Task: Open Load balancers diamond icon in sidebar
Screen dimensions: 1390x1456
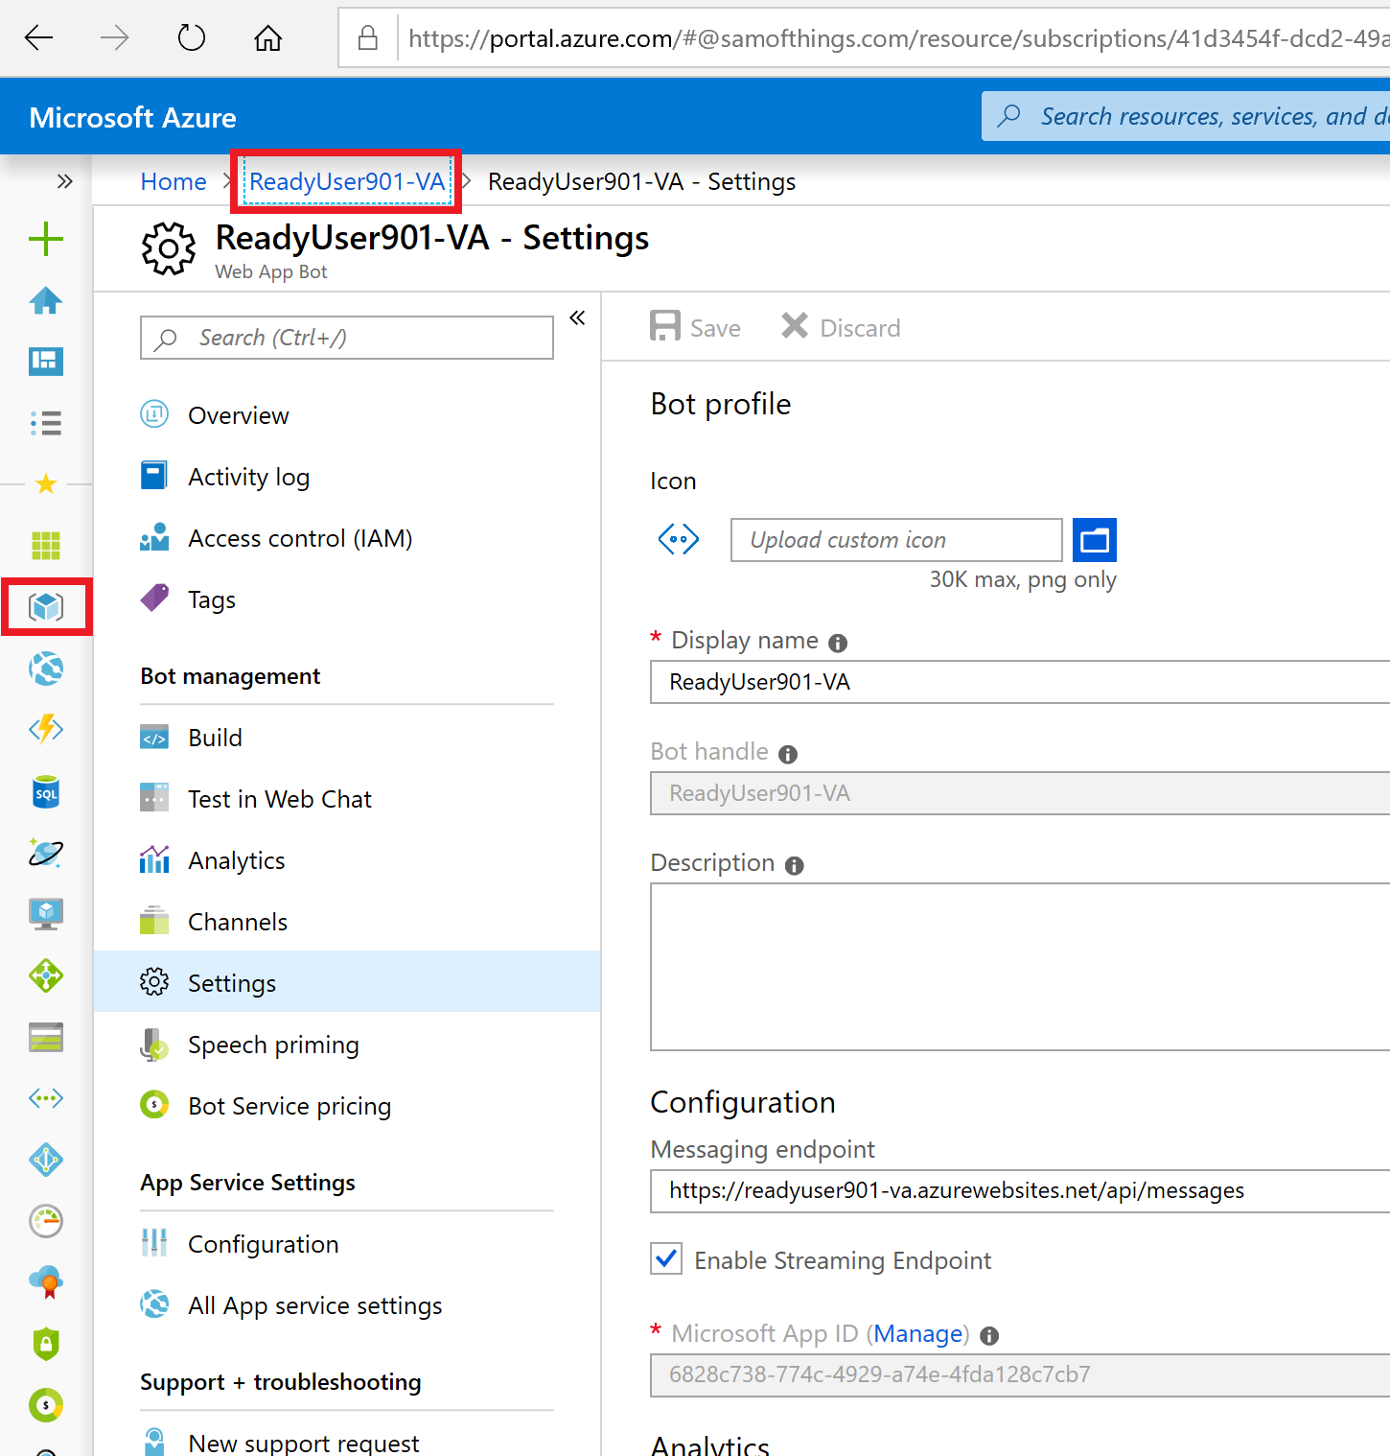Action: point(46,975)
